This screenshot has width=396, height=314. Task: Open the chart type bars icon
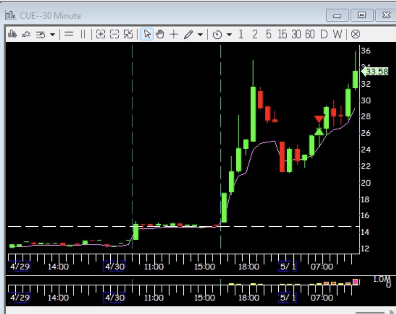coord(12,34)
